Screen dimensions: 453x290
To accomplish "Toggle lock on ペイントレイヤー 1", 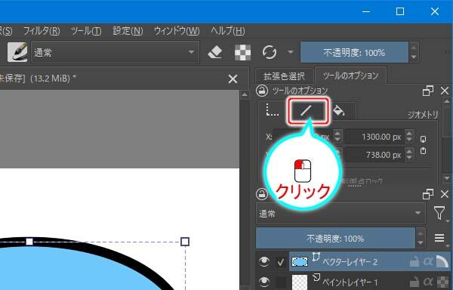I will click(x=414, y=282).
